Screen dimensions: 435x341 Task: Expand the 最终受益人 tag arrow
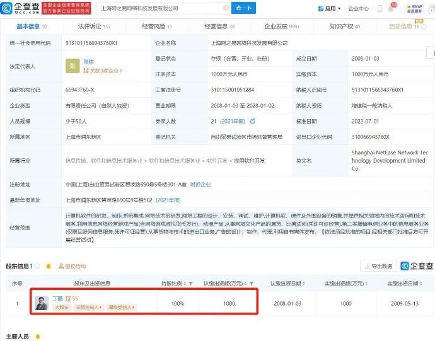click(x=134, y=307)
